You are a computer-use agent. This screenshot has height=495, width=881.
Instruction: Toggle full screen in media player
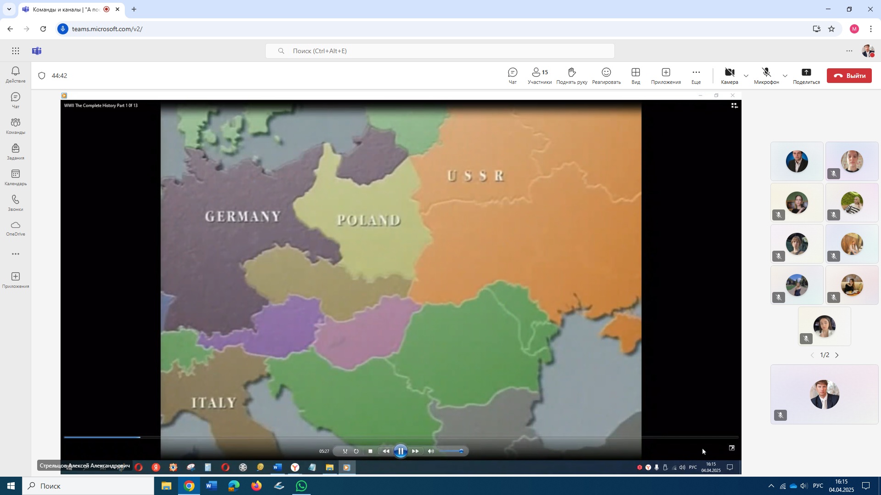(732, 448)
